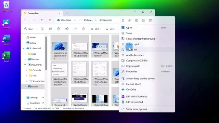Expand the OneDrive submenu

click(x=147, y=90)
